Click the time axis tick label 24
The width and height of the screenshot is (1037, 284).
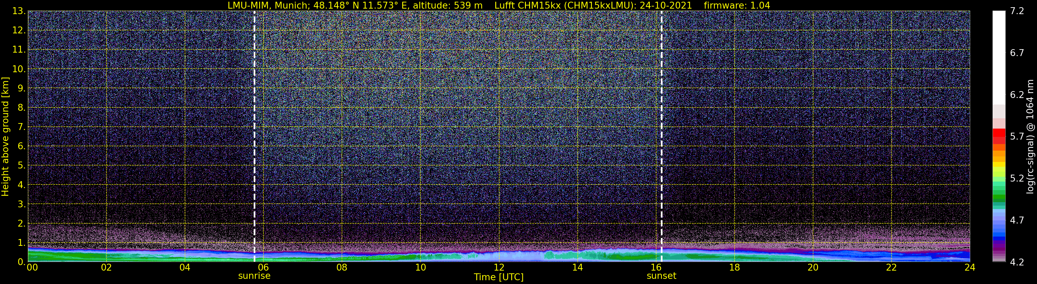[x=970, y=268]
